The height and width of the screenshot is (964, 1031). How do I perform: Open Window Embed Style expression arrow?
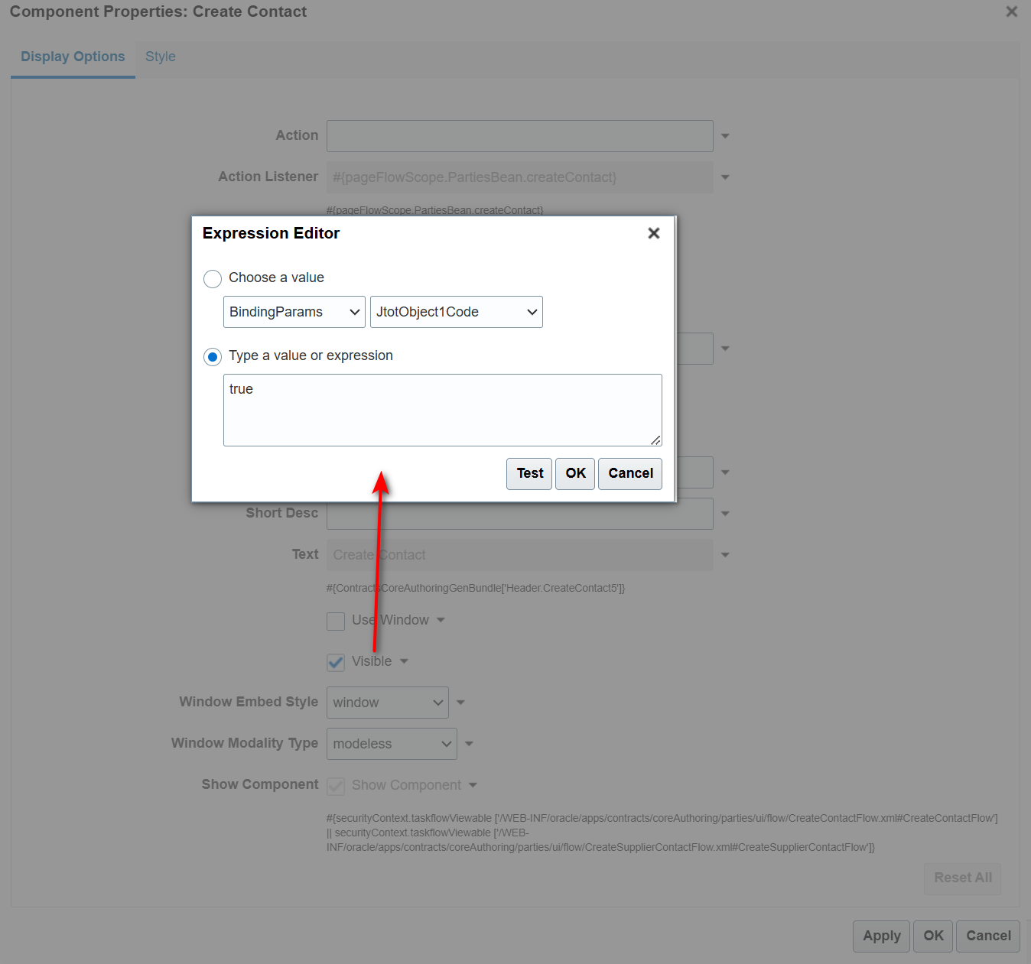460,703
